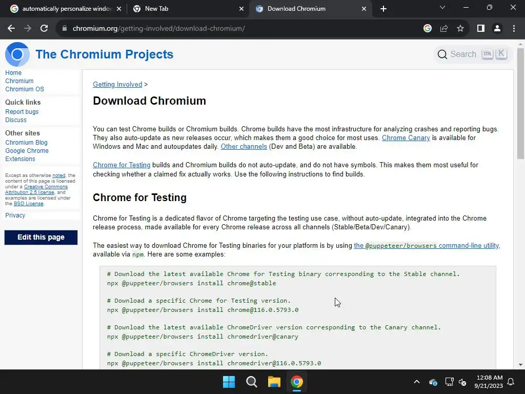Screen dimensions: 525x394
Task: Open the 'noted' license link
Action: coord(59,175)
